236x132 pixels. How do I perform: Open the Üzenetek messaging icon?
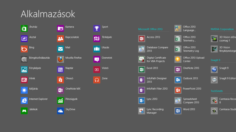pos(97,59)
